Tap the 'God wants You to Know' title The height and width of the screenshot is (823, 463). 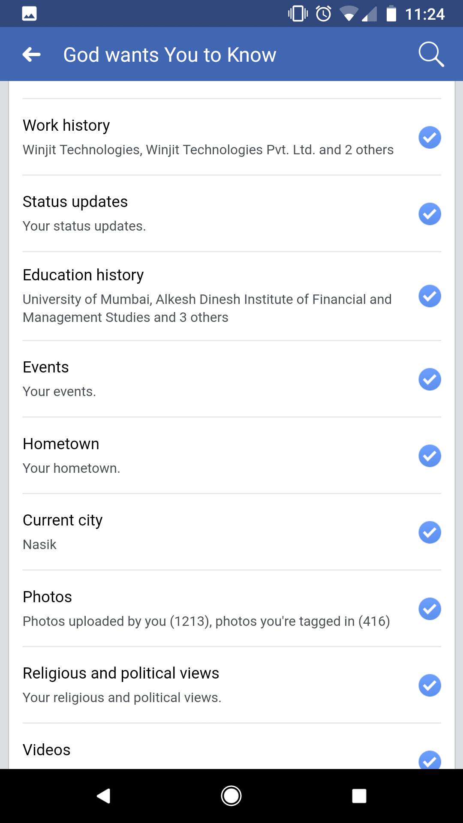click(170, 55)
